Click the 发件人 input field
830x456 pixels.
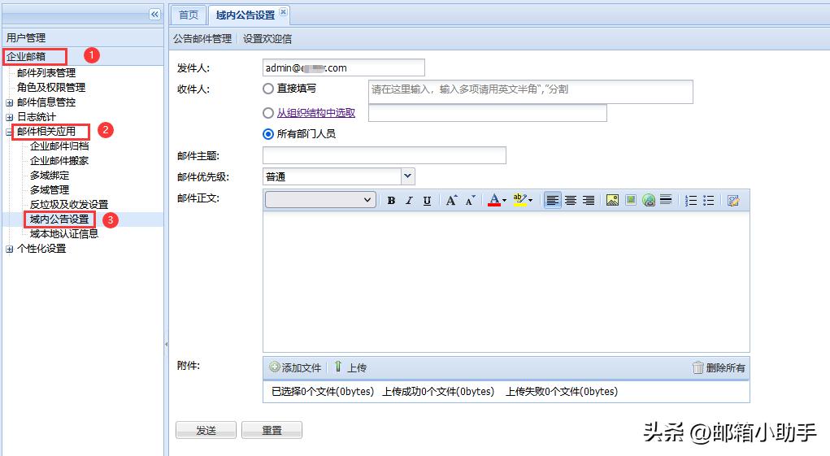click(344, 67)
